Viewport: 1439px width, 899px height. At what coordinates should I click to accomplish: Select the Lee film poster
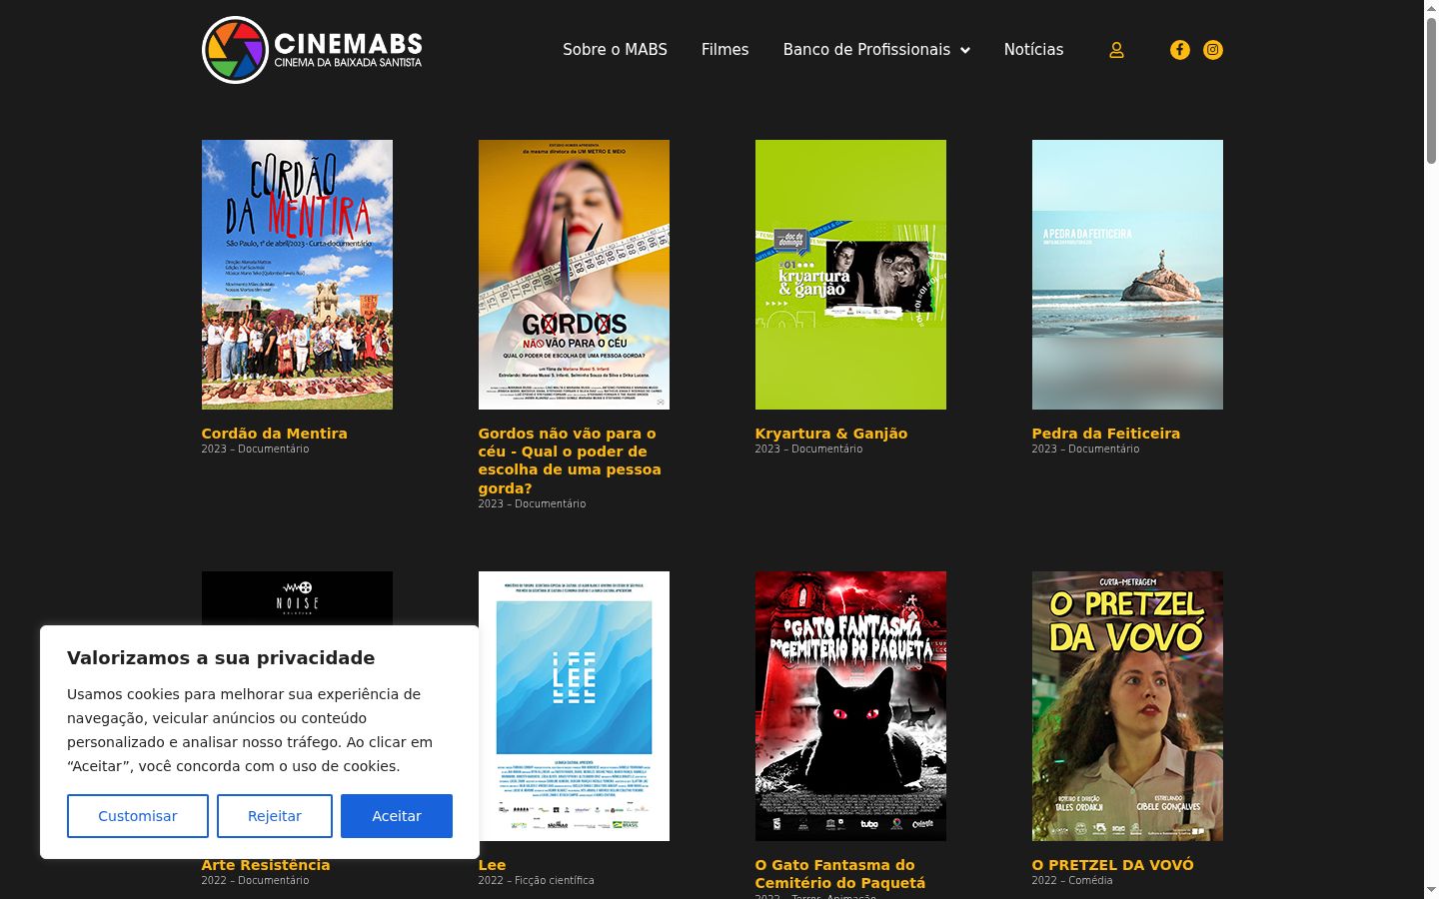tap(574, 706)
